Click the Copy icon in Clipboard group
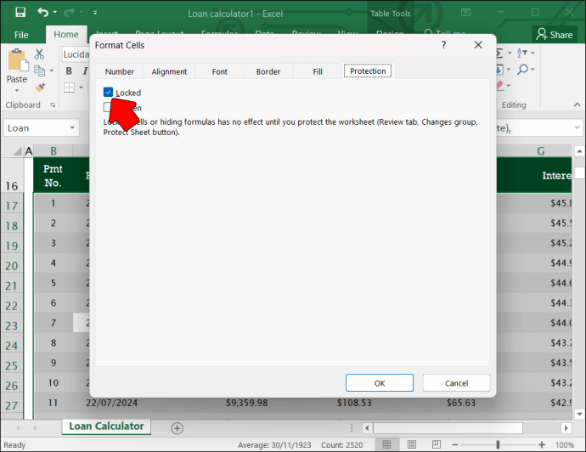 coord(39,71)
